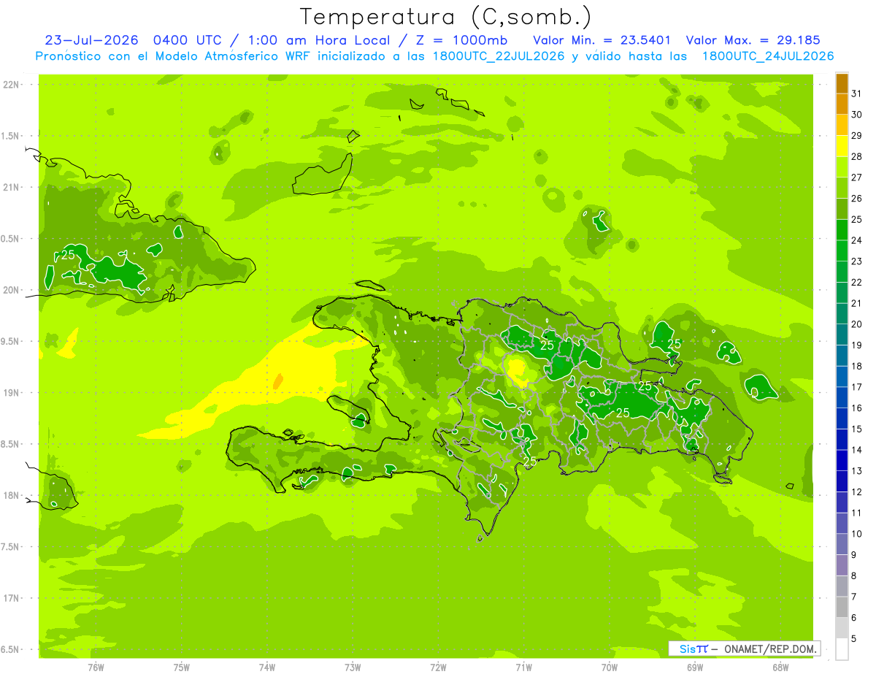Click "Valor Max. = 29.185" text
Image resolution: width=876 pixels, height=677 pixels.
753,40
